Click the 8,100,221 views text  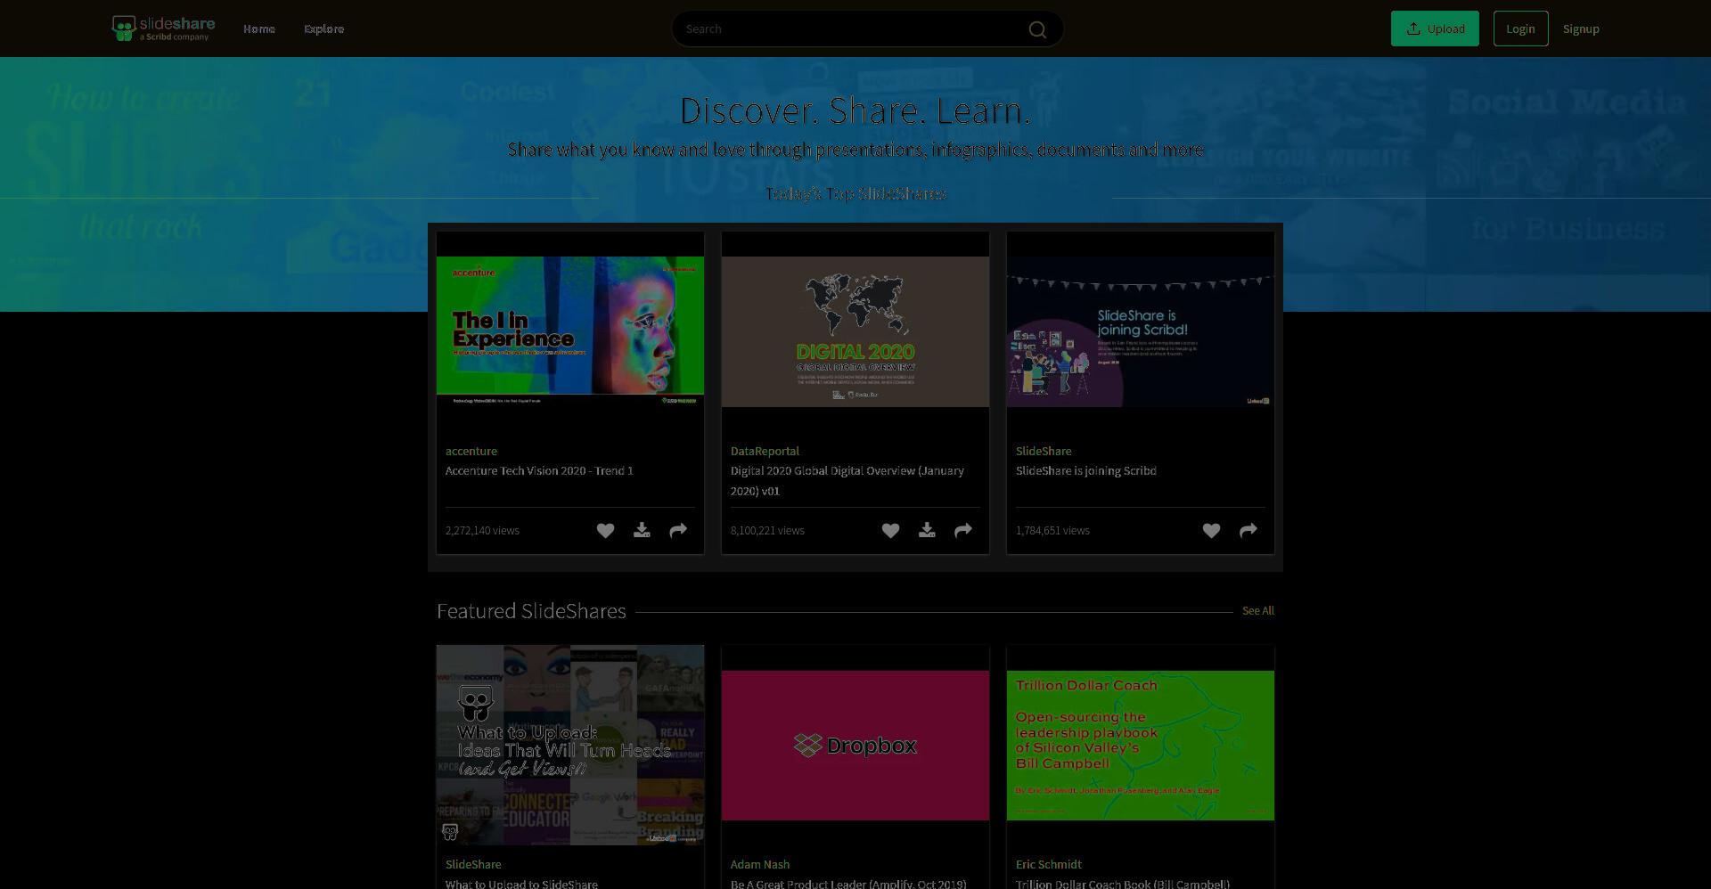coord(767,531)
